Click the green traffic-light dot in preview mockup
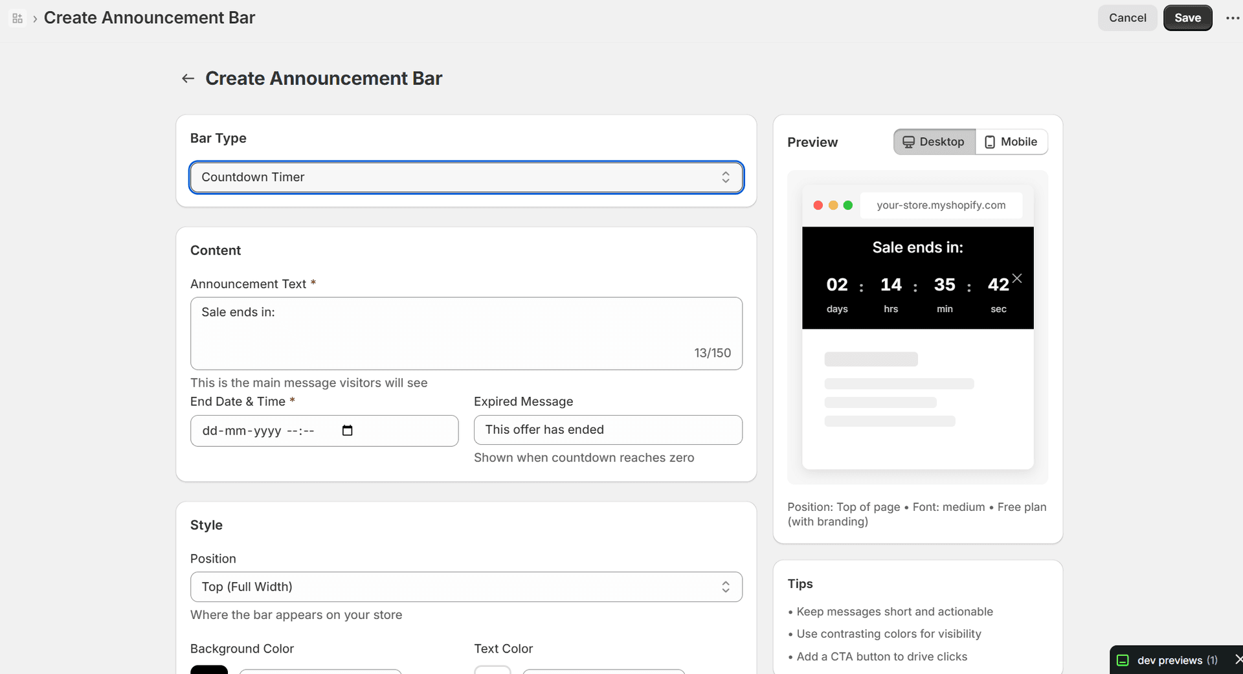1243x674 pixels. (848, 205)
